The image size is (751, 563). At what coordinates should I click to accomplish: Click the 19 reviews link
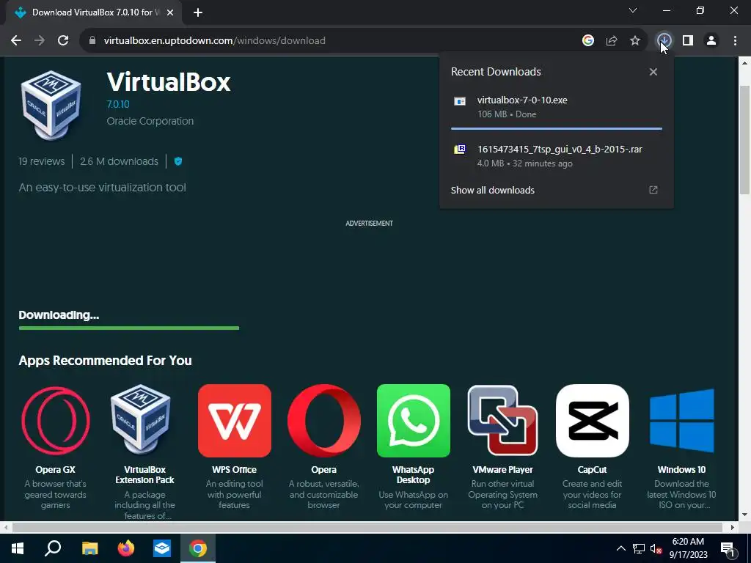tap(42, 161)
